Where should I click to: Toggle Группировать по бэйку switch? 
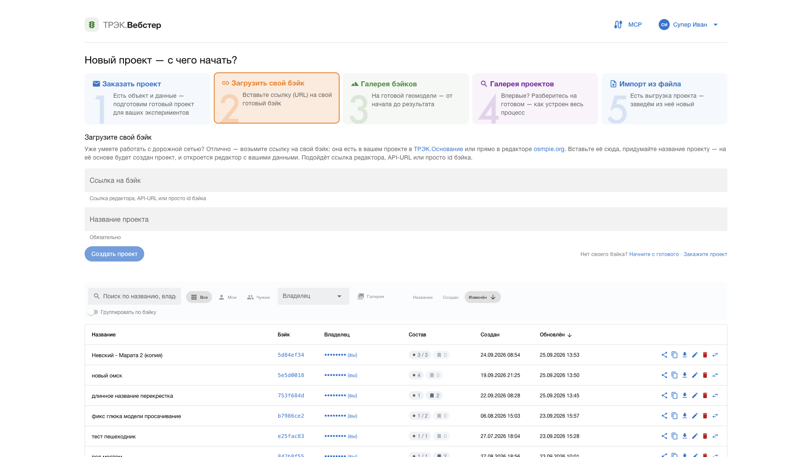click(x=93, y=312)
